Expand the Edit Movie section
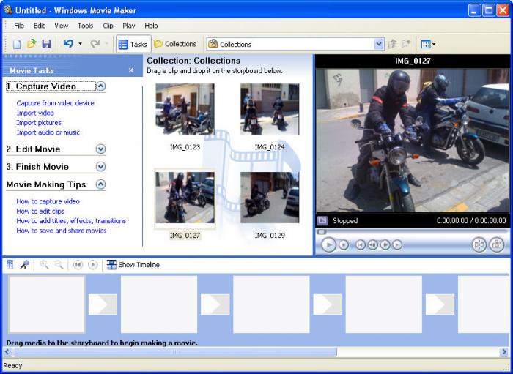513x374 pixels. click(x=100, y=149)
